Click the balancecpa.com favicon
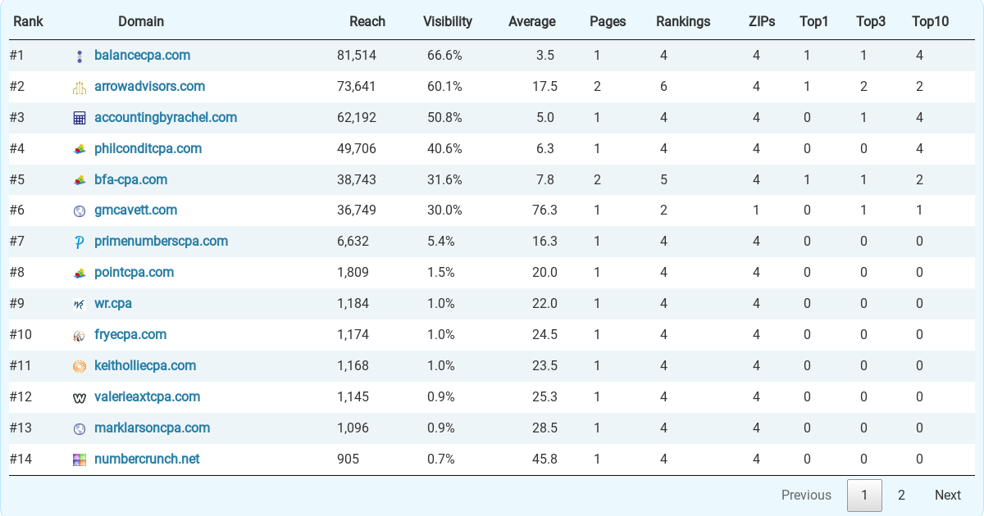This screenshot has height=516, width=984. [x=79, y=55]
